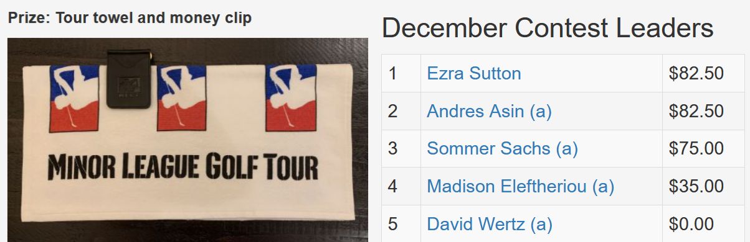Select the December Contest Leaders heading
Screen dimensions: 750x242
tap(548, 29)
